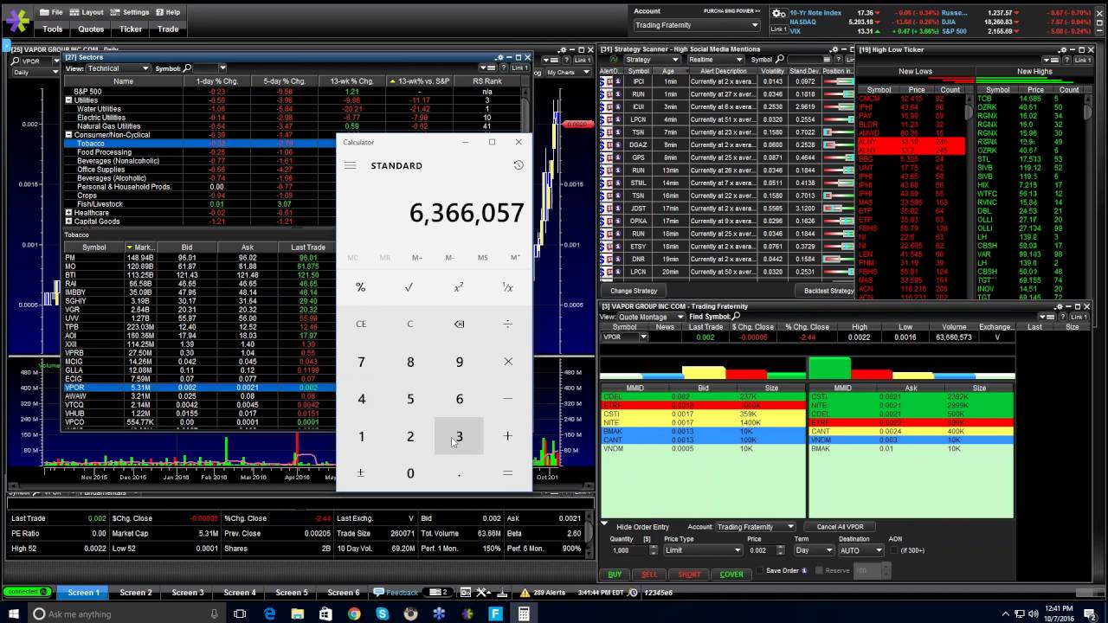Expand the Capital Goods sector node
Viewport: 1108px width, 623px height.
click(x=68, y=222)
